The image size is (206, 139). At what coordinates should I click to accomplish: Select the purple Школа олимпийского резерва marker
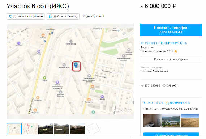point(57,83)
